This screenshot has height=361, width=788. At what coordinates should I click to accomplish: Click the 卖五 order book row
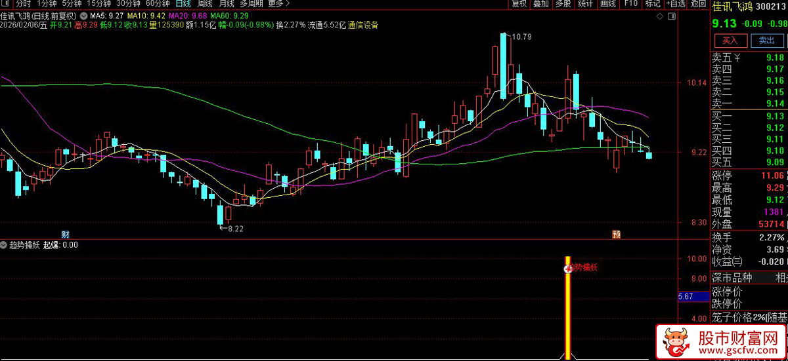point(749,58)
